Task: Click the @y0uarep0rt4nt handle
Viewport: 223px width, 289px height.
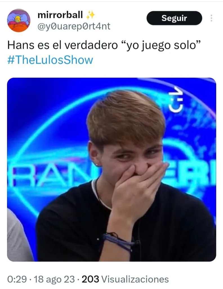Action: 74,26
